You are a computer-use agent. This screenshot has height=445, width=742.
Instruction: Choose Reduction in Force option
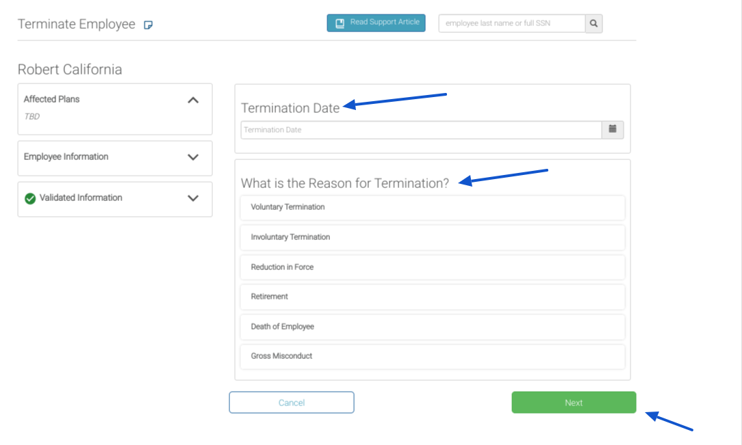click(x=432, y=267)
